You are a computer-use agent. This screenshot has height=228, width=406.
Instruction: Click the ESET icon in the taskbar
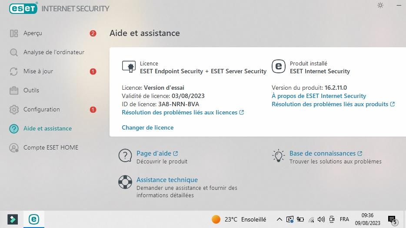[33, 219]
